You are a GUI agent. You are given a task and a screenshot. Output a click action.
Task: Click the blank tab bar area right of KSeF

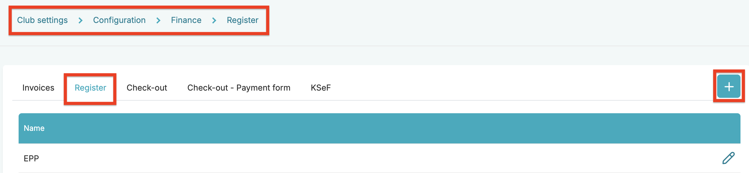pyautogui.click(x=504, y=88)
